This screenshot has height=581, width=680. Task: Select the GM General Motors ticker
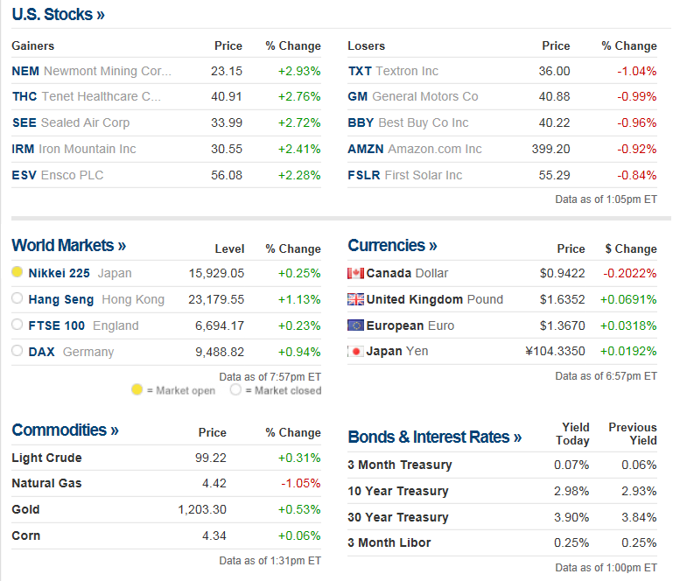pyautogui.click(x=357, y=96)
